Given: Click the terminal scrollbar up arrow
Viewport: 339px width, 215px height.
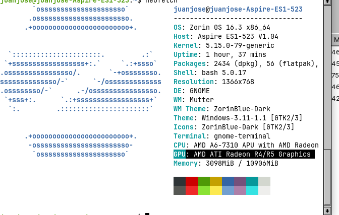Looking at the screenshot, I should pos(327,2).
